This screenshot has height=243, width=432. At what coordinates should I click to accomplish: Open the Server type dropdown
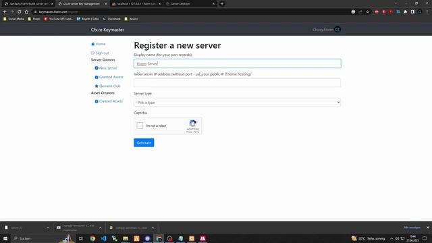pyautogui.click(x=237, y=102)
